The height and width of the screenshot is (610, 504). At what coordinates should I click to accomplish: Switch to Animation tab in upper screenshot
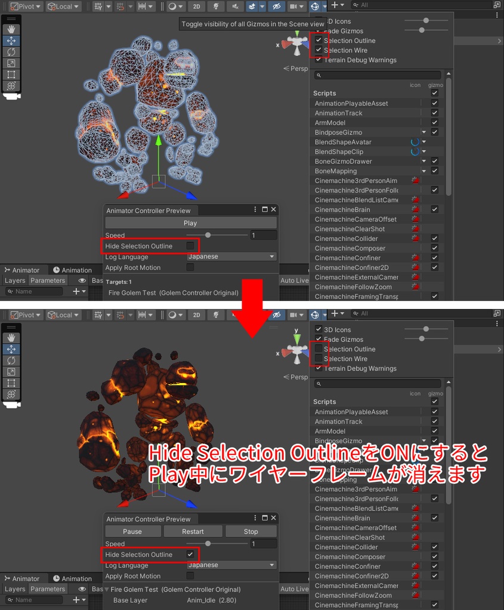[x=72, y=270]
